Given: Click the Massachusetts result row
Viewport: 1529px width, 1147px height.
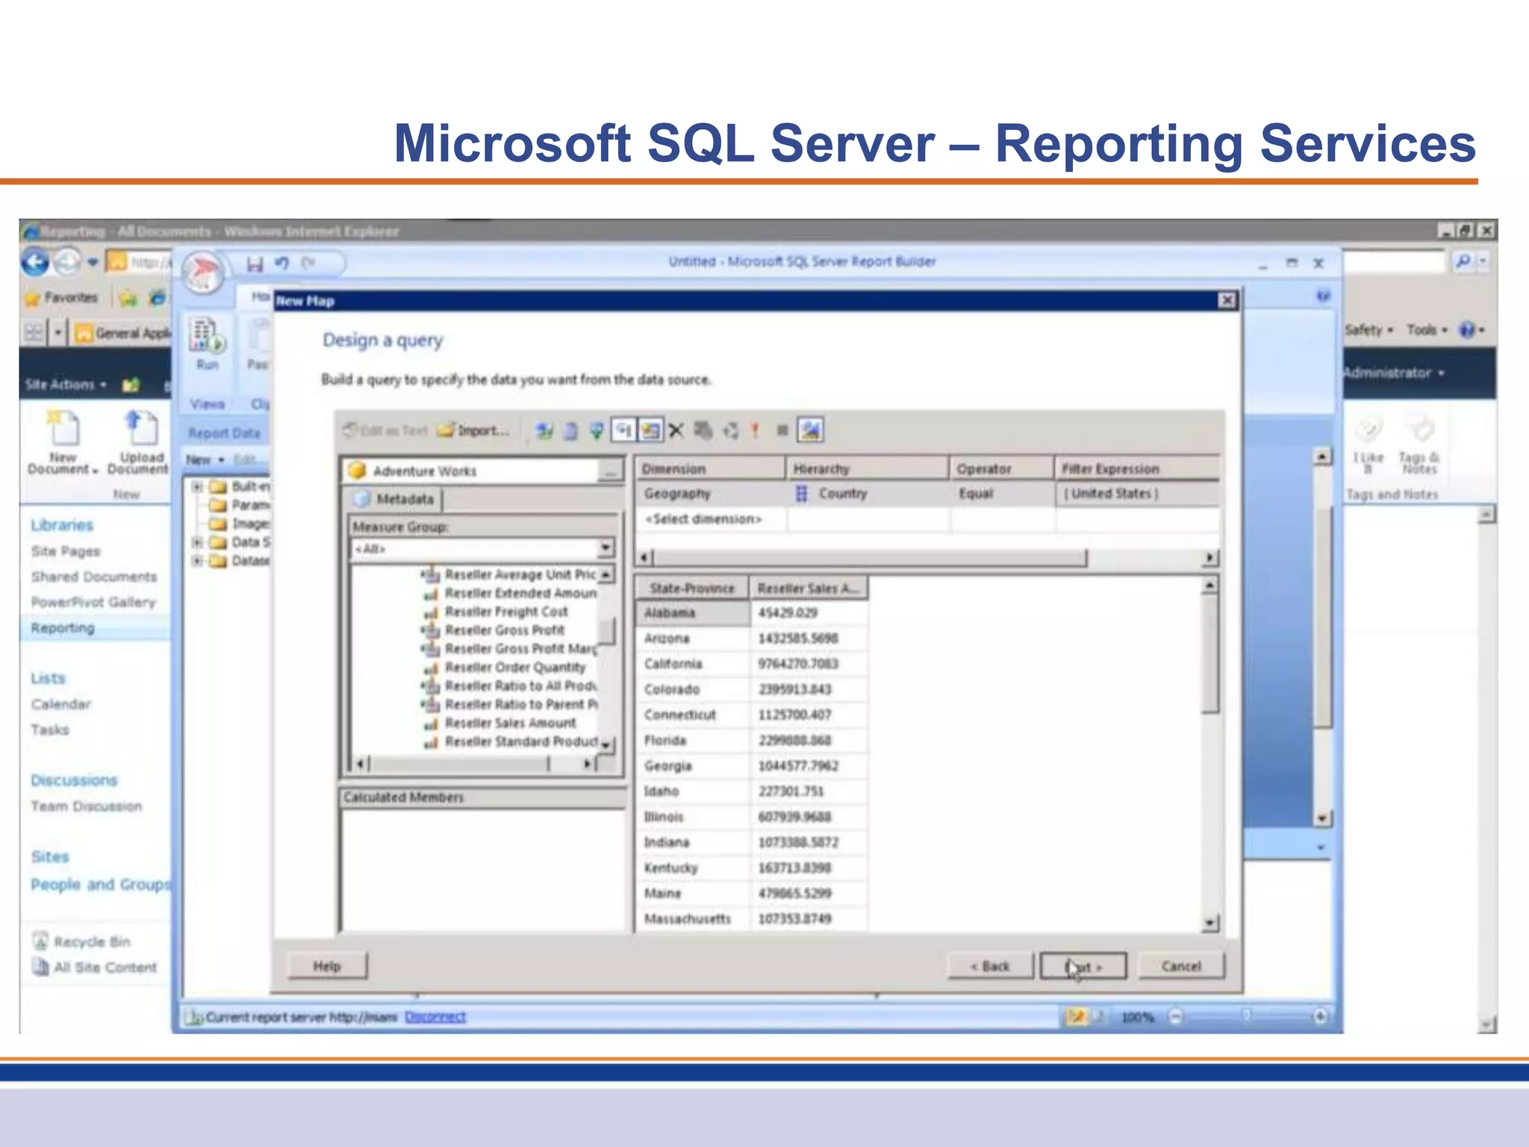Looking at the screenshot, I should tap(752, 918).
